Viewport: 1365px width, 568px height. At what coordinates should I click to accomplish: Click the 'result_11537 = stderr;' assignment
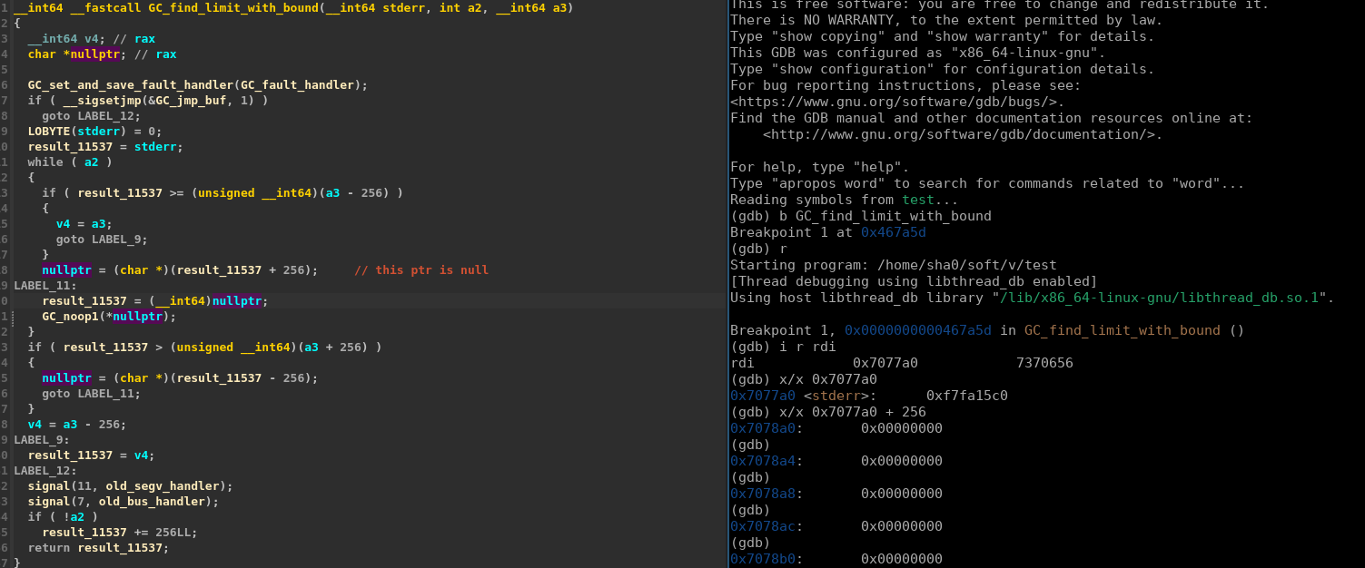(105, 147)
